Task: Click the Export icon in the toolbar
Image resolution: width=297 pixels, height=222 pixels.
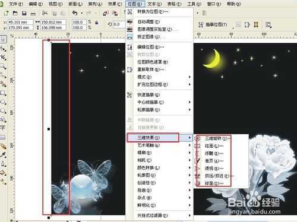Action: 115,13
